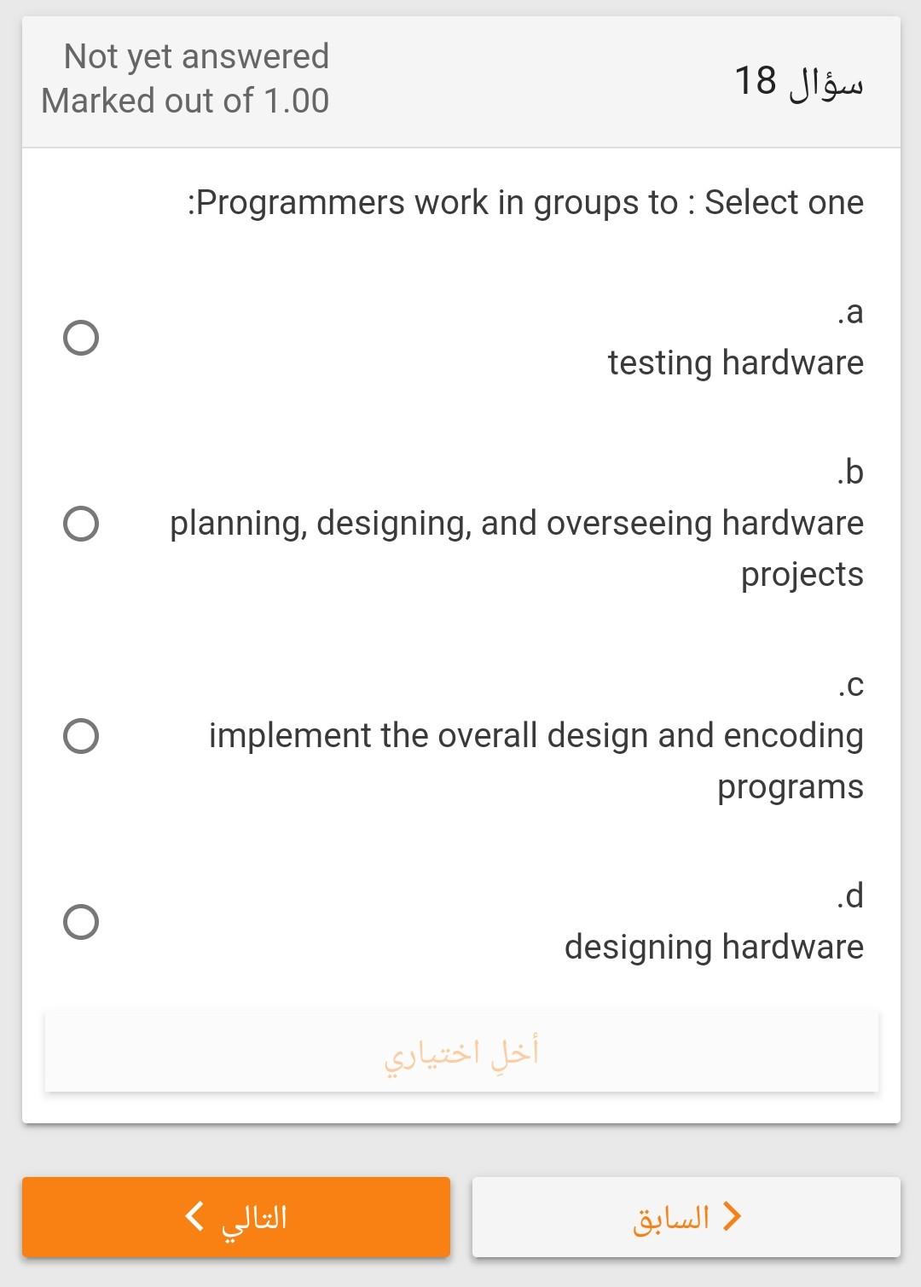Select radio button for option a
The height and width of the screenshot is (1287, 921).
[x=79, y=338]
